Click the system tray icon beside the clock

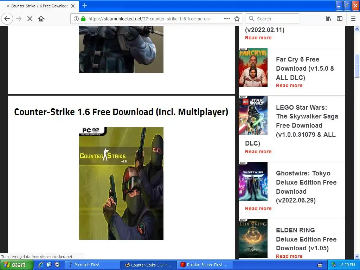[334, 265]
